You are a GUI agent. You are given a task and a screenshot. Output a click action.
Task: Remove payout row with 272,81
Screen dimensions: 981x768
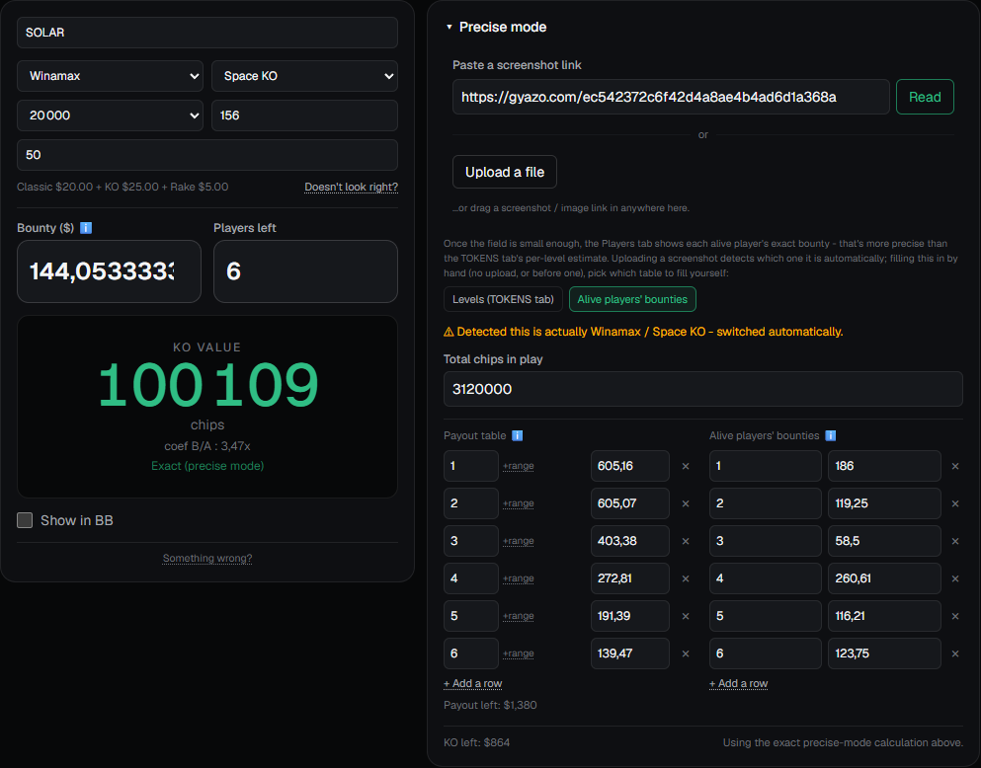tap(686, 578)
